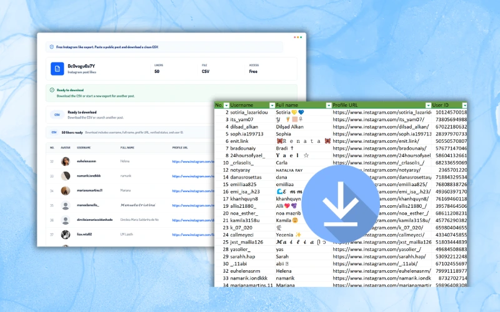Viewport: 500px width, 312px height.
Task: Click the red dot in web window corner
Action: (x=294, y=37)
